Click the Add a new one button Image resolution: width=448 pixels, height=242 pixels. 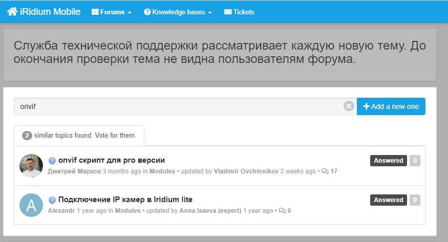click(x=391, y=106)
